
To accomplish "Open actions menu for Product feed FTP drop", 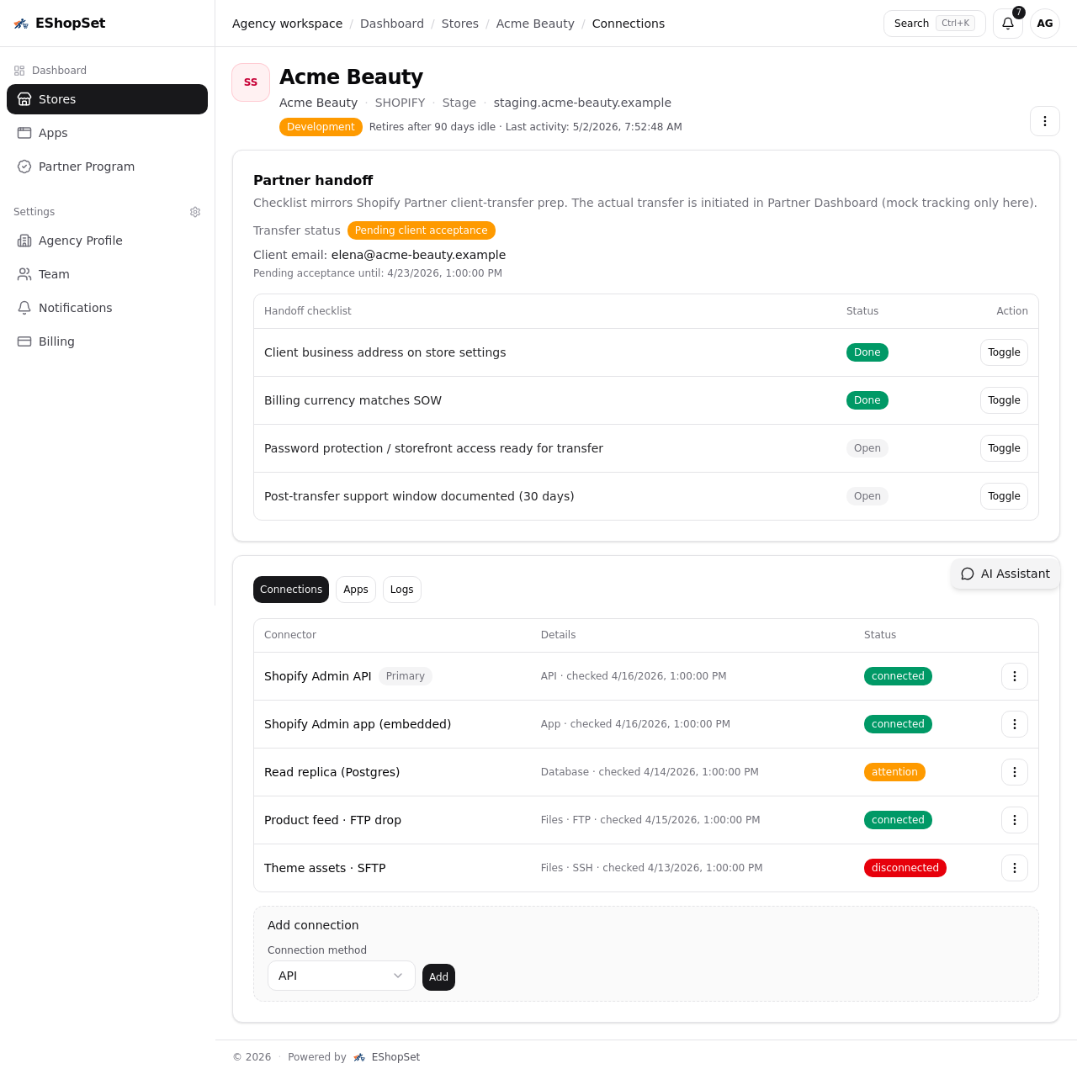I will [x=1015, y=820].
